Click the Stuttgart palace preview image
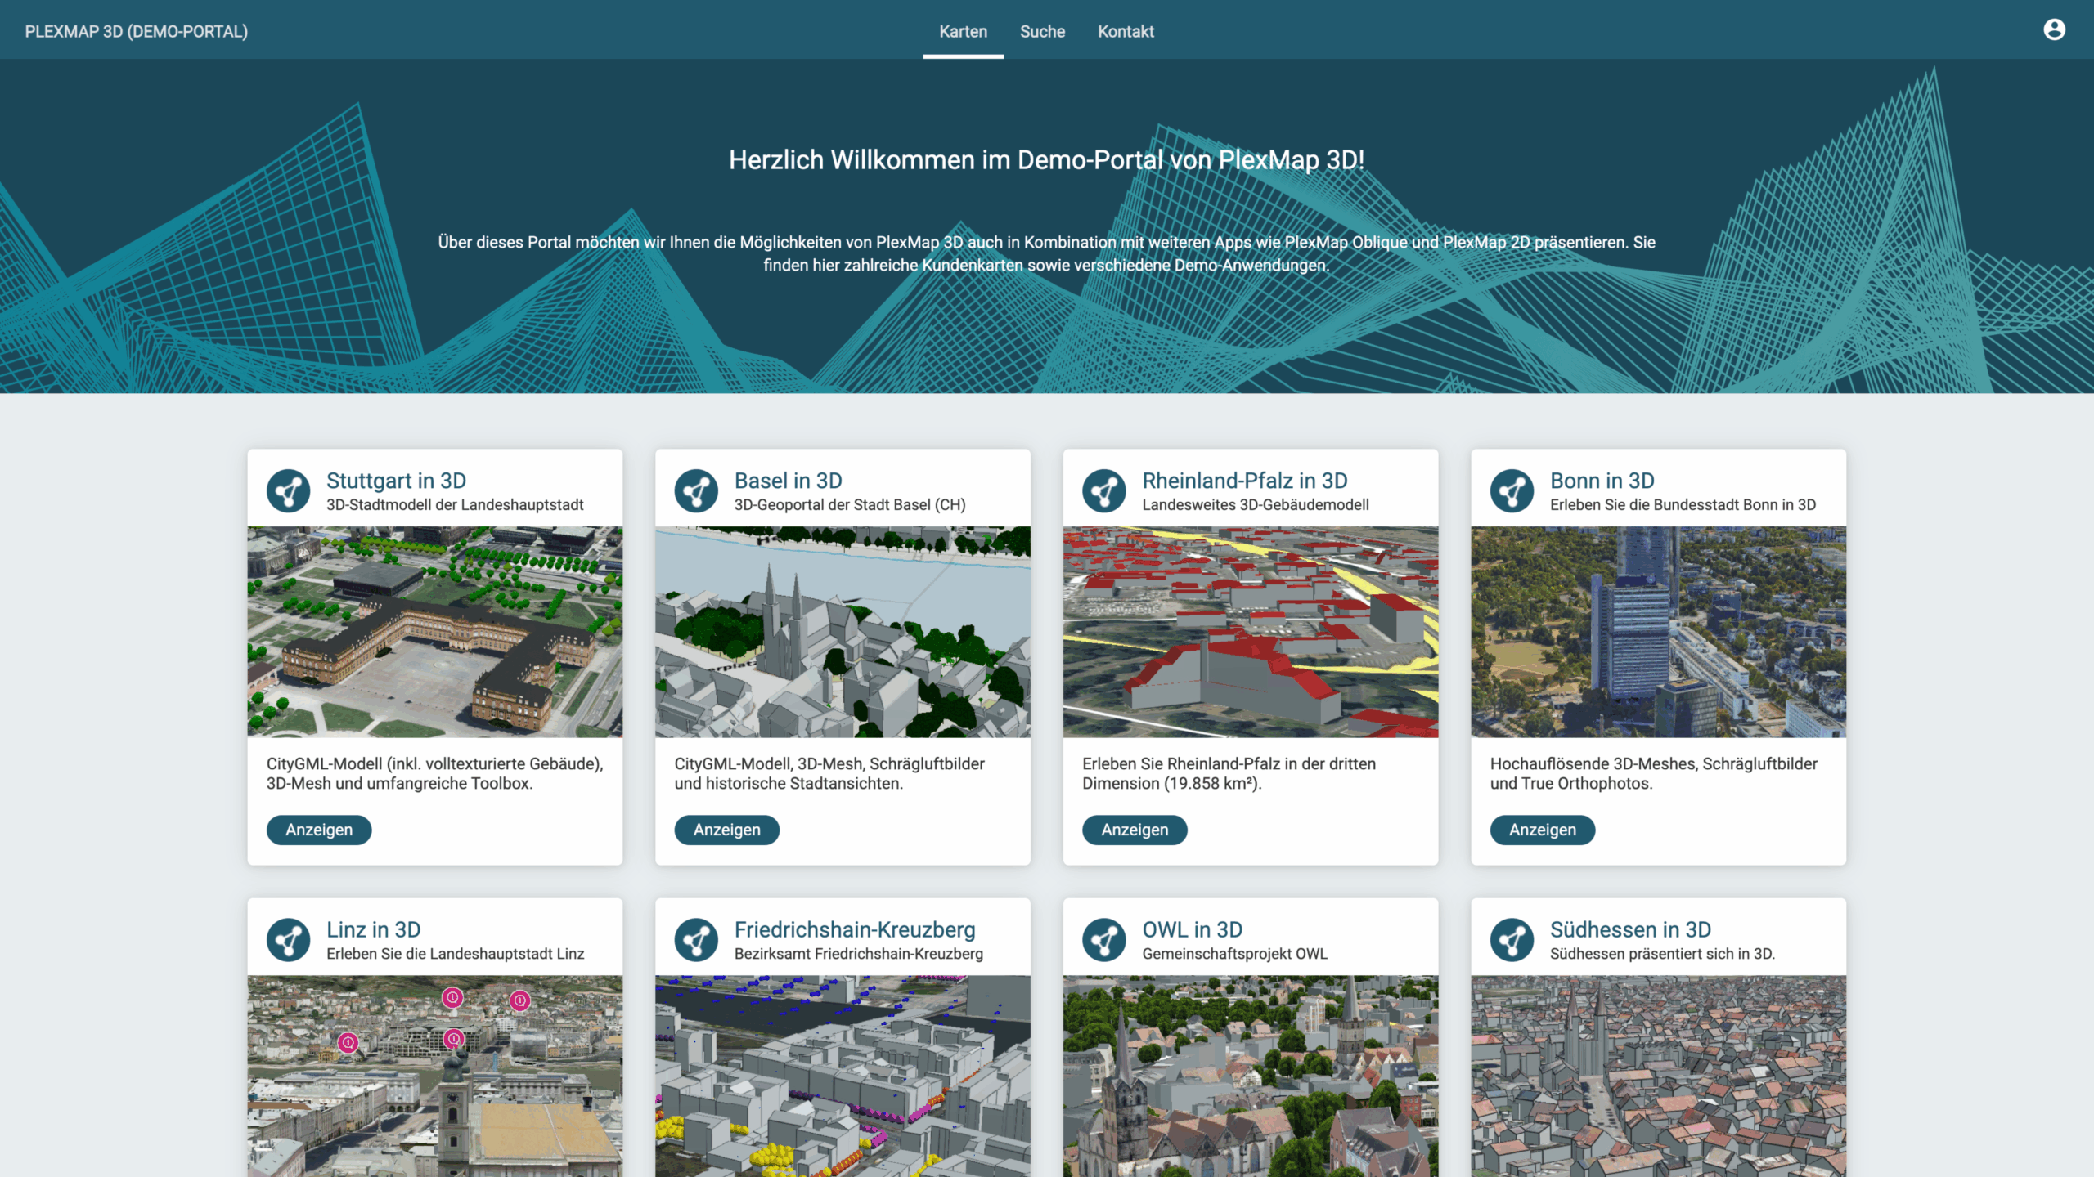 click(x=435, y=632)
